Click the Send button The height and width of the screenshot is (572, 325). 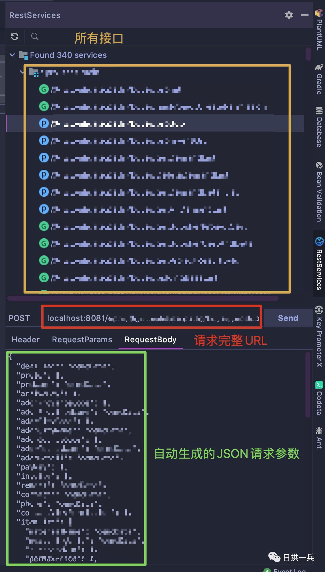click(288, 318)
